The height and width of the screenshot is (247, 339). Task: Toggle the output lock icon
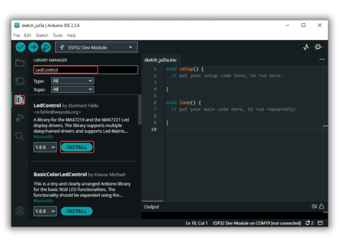point(321,206)
